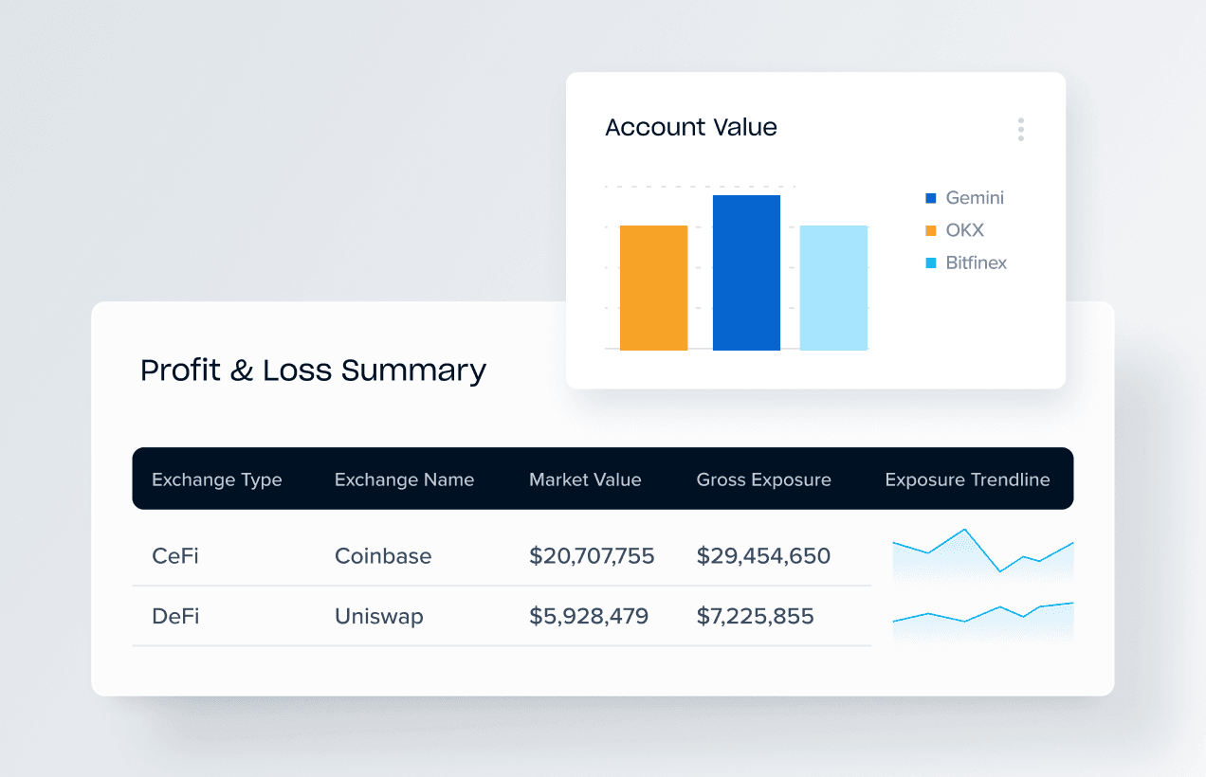Open the Coinbase exchange row
Screen dimensions: 1206x777
[383, 556]
